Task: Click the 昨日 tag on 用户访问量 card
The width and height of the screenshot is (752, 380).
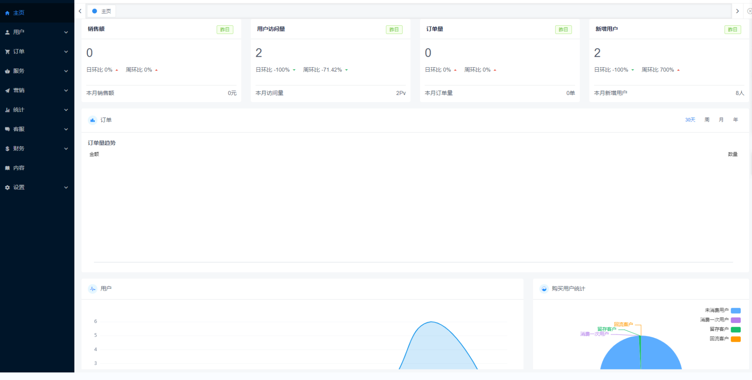Action: pyautogui.click(x=394, y=29)
